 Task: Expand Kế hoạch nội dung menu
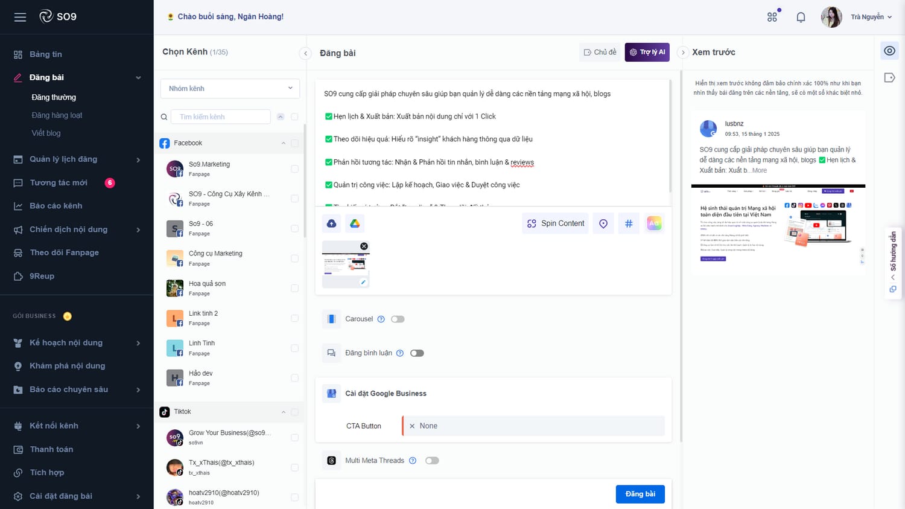point(138,344)
